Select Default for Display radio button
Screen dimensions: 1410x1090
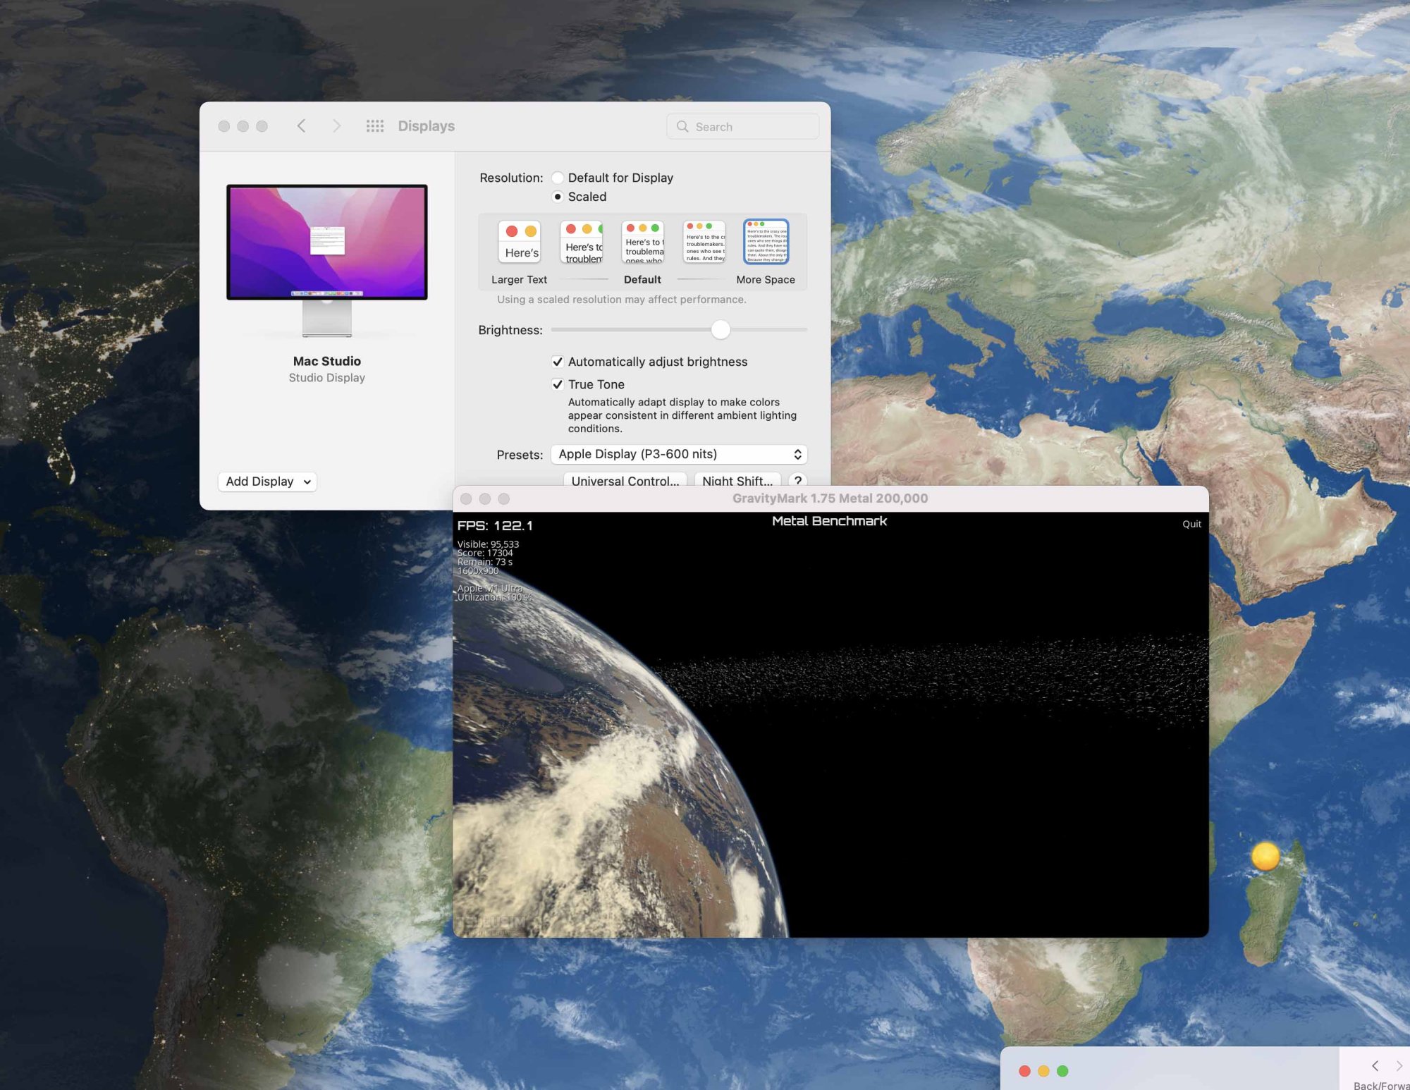(558, 178)
